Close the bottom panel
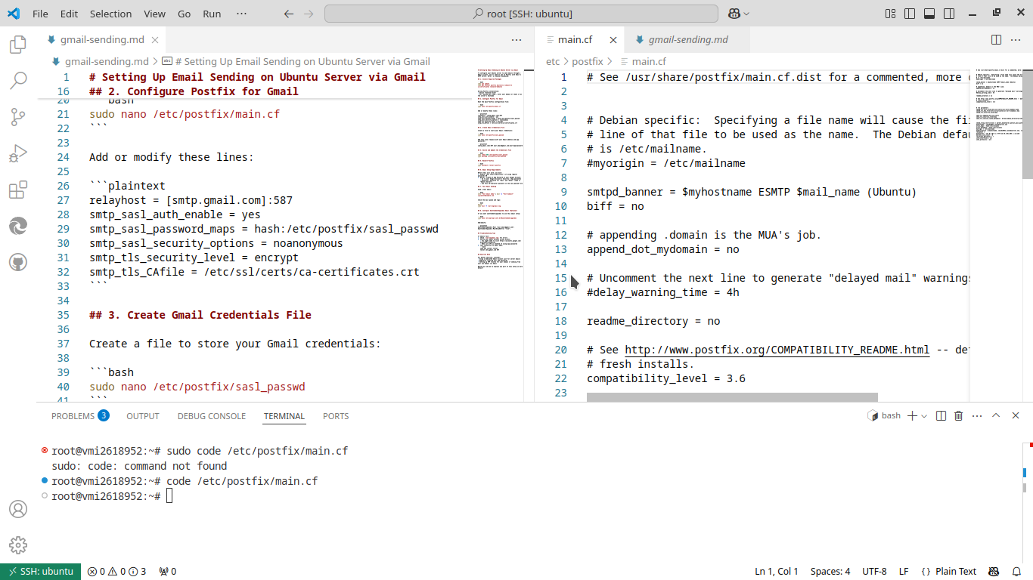 (1016, 415)
